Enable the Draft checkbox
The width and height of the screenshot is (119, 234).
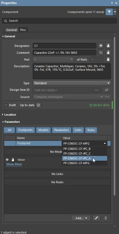6,105
